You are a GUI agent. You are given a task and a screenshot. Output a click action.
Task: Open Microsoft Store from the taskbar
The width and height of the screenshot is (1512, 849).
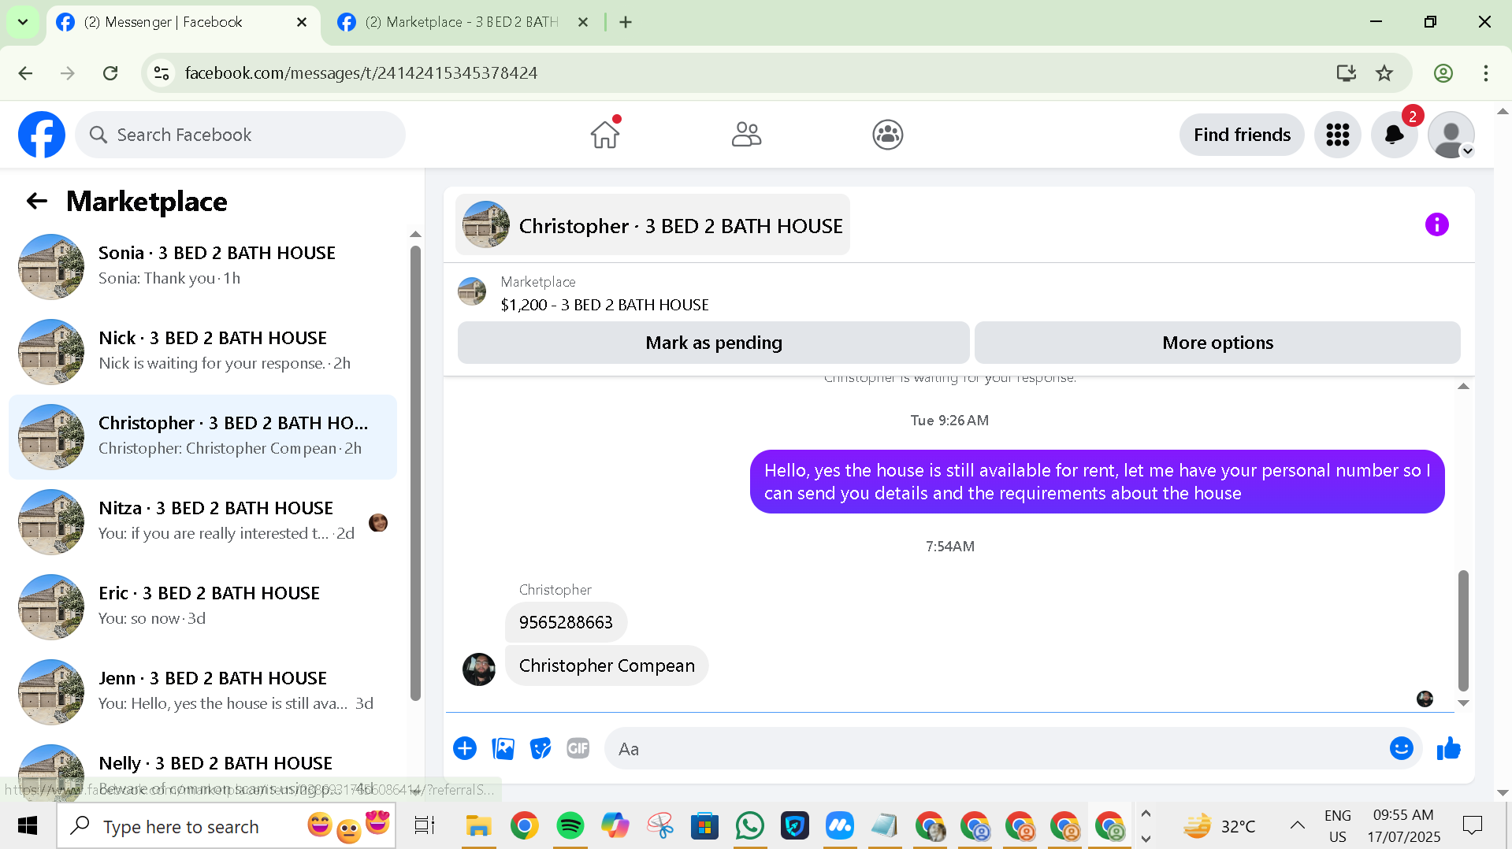704,825
